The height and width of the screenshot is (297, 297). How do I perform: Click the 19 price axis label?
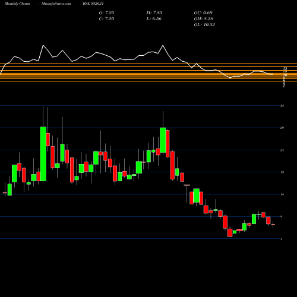[x=282, y=172]
